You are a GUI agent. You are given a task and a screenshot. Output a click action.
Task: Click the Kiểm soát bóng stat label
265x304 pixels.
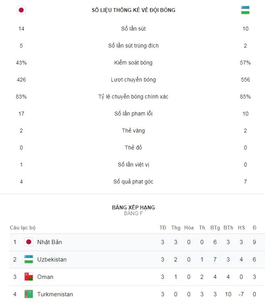[x=133, y=63]
